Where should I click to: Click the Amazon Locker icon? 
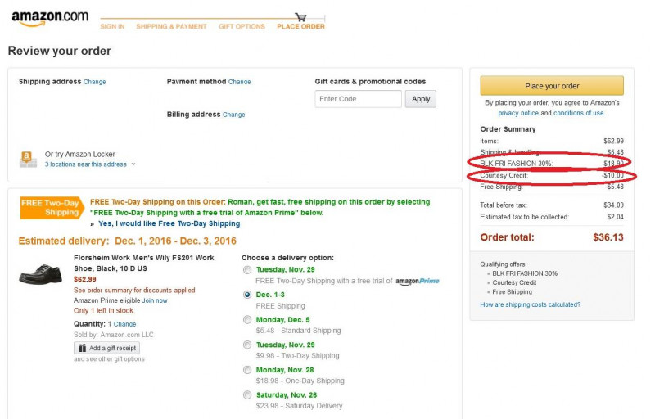click(x=28, y=159)
